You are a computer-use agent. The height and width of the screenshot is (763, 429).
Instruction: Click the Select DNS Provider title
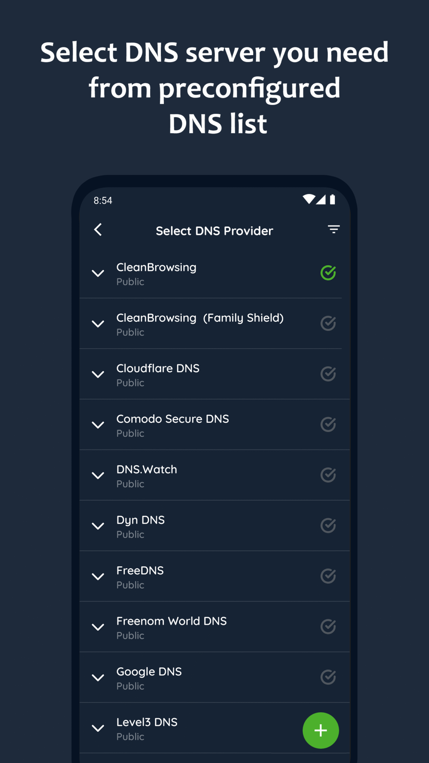pos(214,230)
